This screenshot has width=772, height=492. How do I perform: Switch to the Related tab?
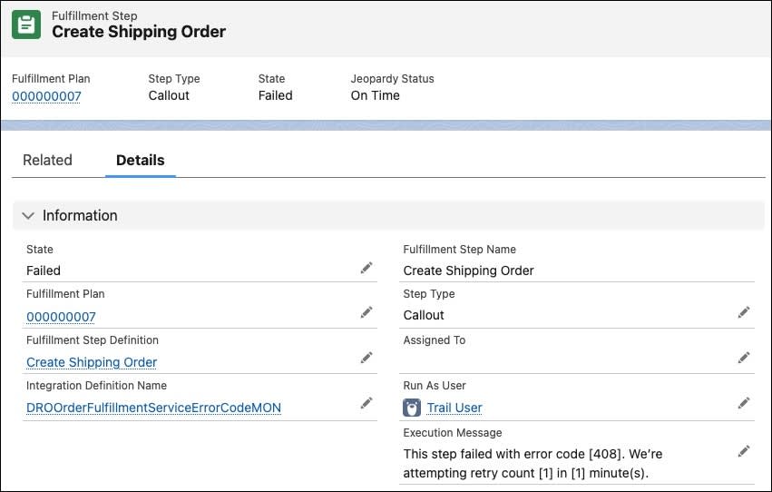[47, 160]
